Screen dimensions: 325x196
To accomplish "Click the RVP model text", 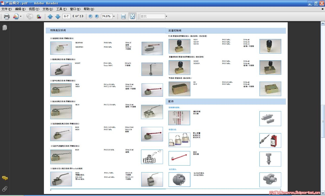I will click(195, 84).
